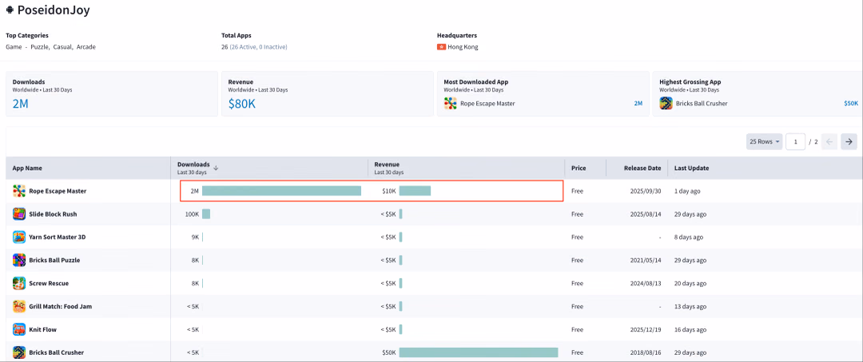863x362 pixels.
Task: Click the 2M value in Most Downloaded card
Action: click(x=638, y=104)
